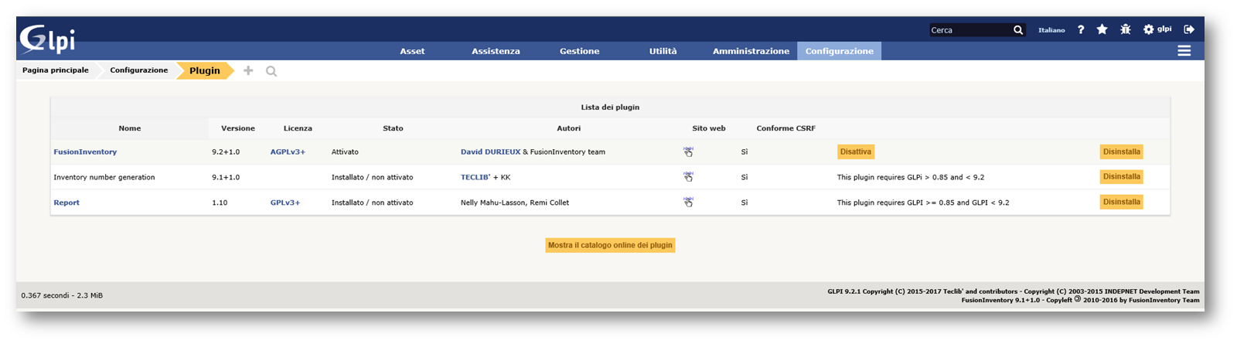
Task: Select the Inventory number generation name cell
Action: click(104, 177)
